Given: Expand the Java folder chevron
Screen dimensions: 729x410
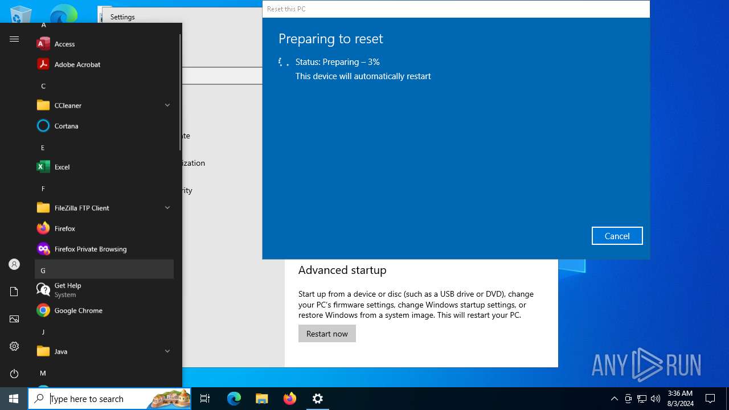Looking at the screenshot, I should 167,351.
